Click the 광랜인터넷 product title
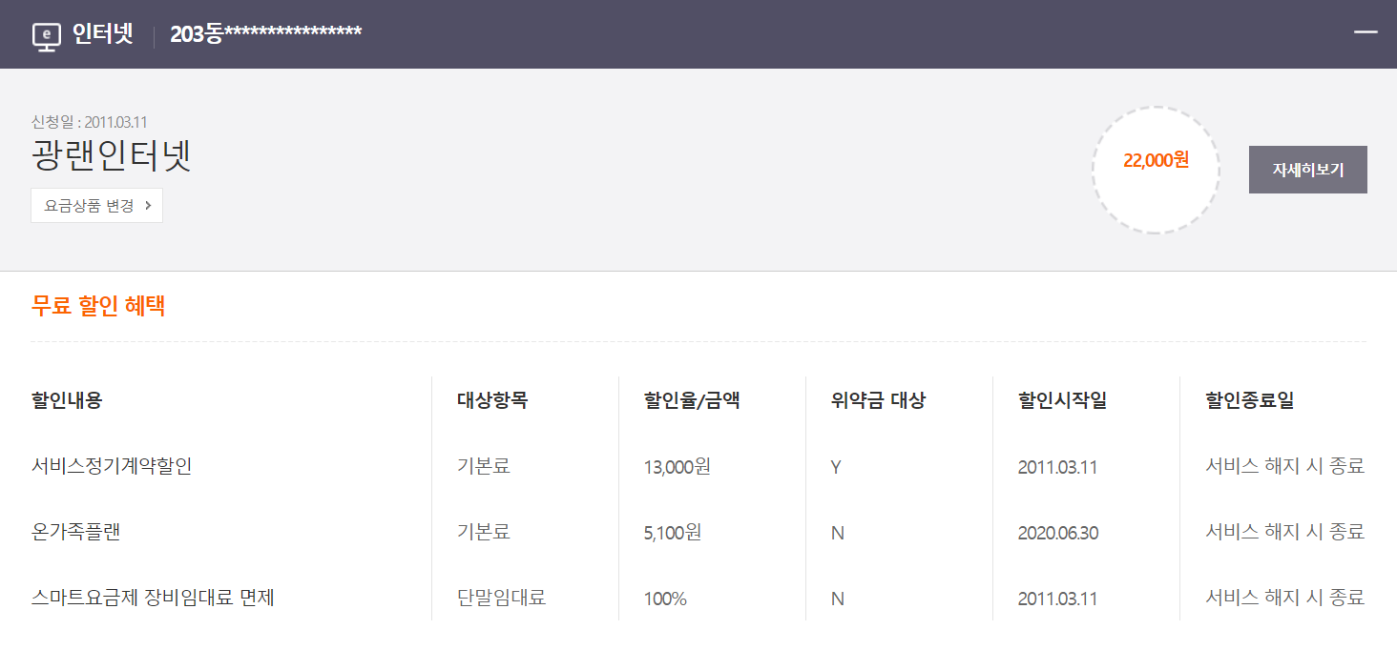This screenshot has width=1397, height=650. tap(112, 155)
